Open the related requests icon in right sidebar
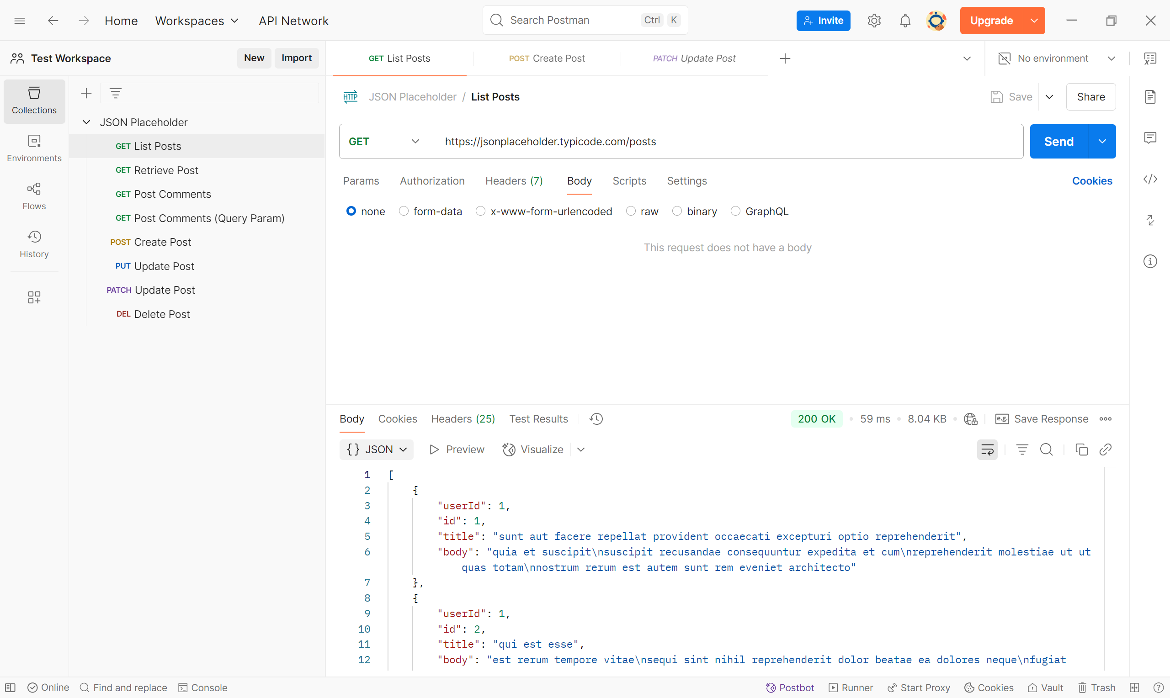Image resolution: width=1170 pixels, height=698 pixels. pos(1150,220)
